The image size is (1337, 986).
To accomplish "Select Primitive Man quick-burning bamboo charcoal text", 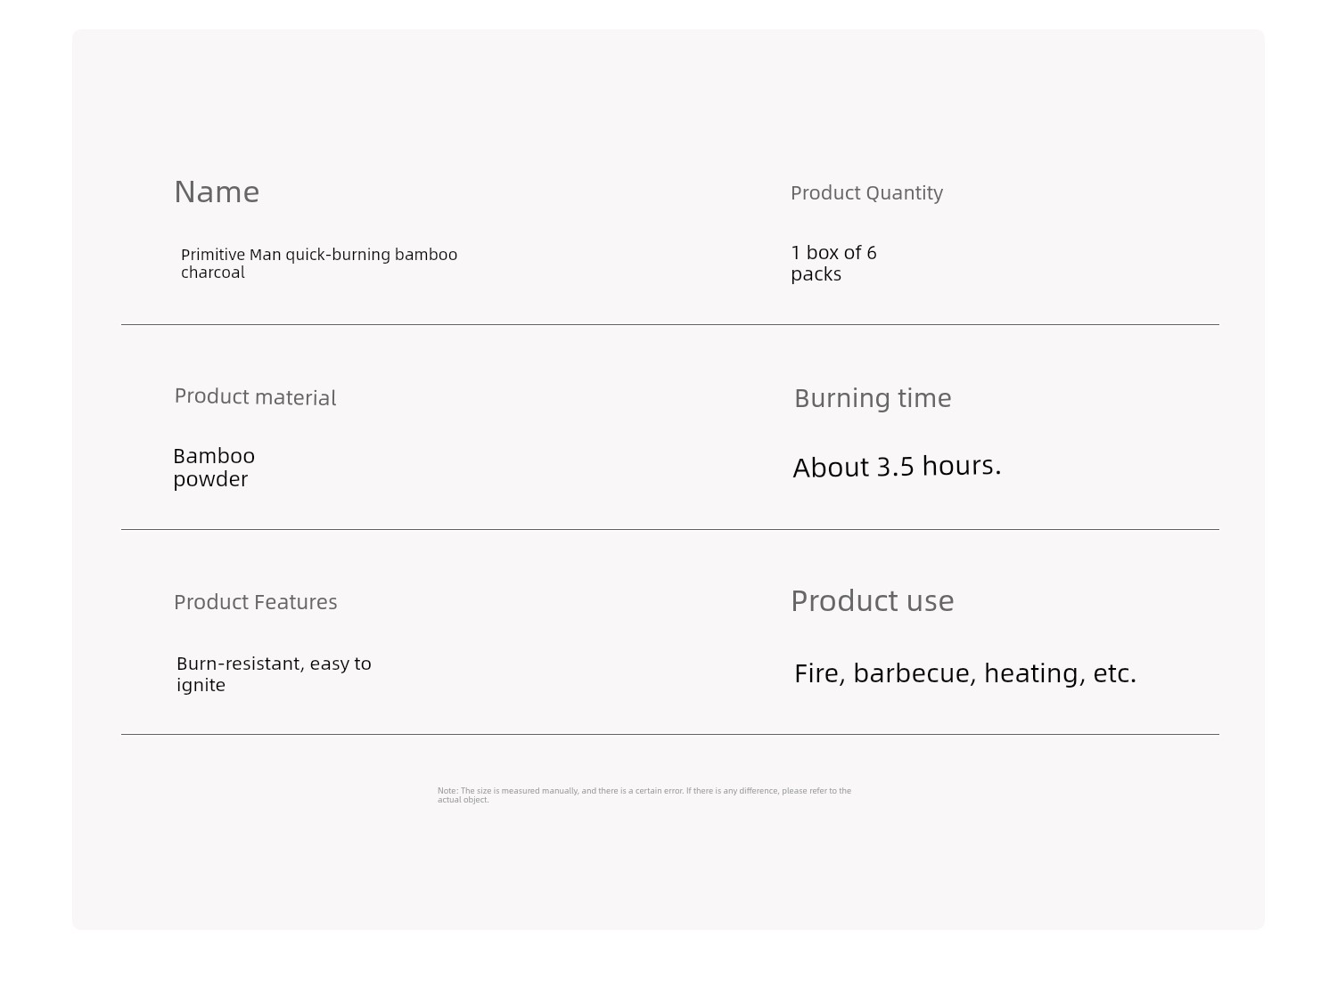I will click(x=319, y=264).
